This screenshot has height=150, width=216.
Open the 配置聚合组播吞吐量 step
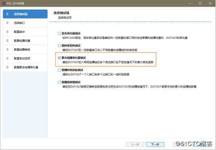coord(25,67)
